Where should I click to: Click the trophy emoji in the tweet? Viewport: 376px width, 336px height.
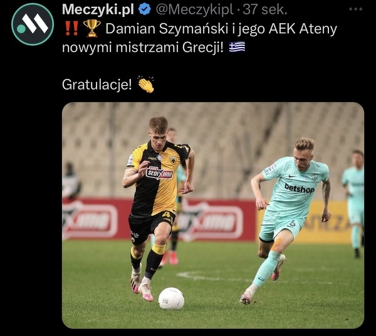click(92, 28)
